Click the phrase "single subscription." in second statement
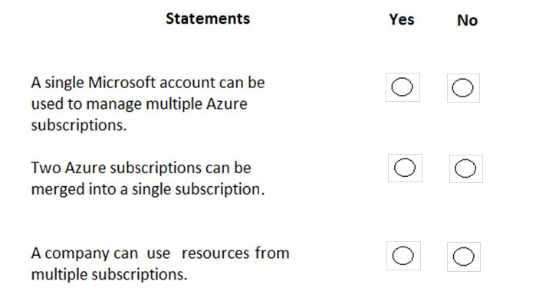The height and width of the screenshot is (301, 549). pyautogui.click(x=198, y=190)
